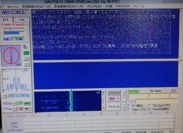Click the RXFreq spinner arrows

(x=14, y=104)
